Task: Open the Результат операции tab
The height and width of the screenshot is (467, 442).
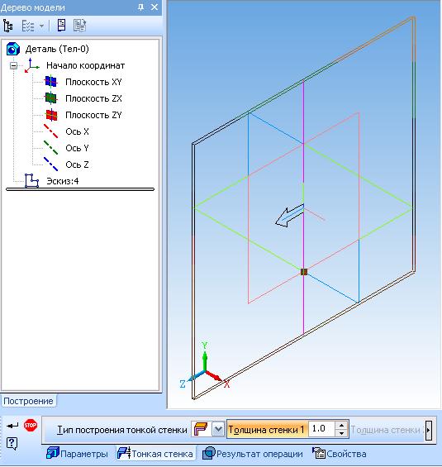Action: pyautogui.click(x=253, y=454)
